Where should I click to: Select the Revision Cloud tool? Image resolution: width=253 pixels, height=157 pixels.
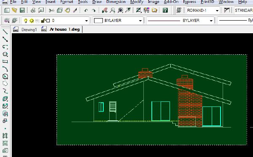point(5,84)
